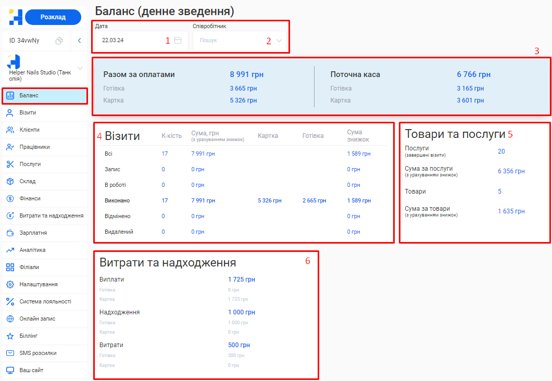Click the Налаштування gear icon
The width and height of the screenshot is (552, 381).
pyautogui.click(x=10, y=285)
